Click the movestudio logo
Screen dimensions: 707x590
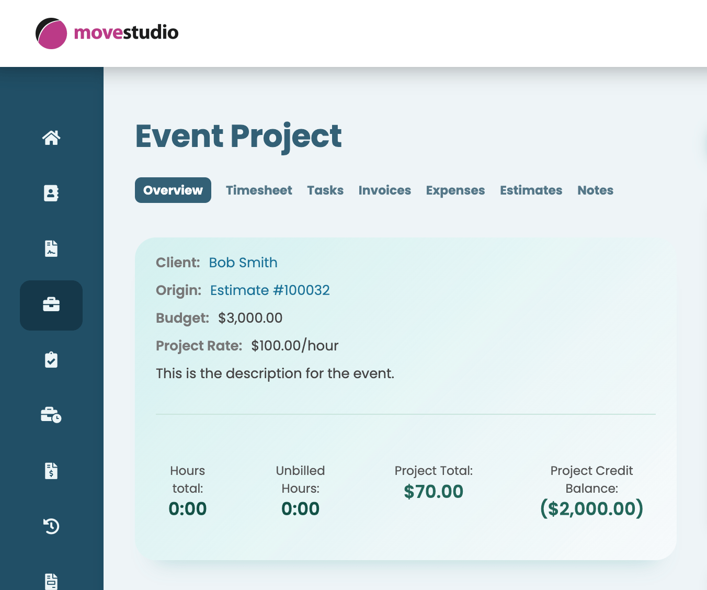coord(107,33)
